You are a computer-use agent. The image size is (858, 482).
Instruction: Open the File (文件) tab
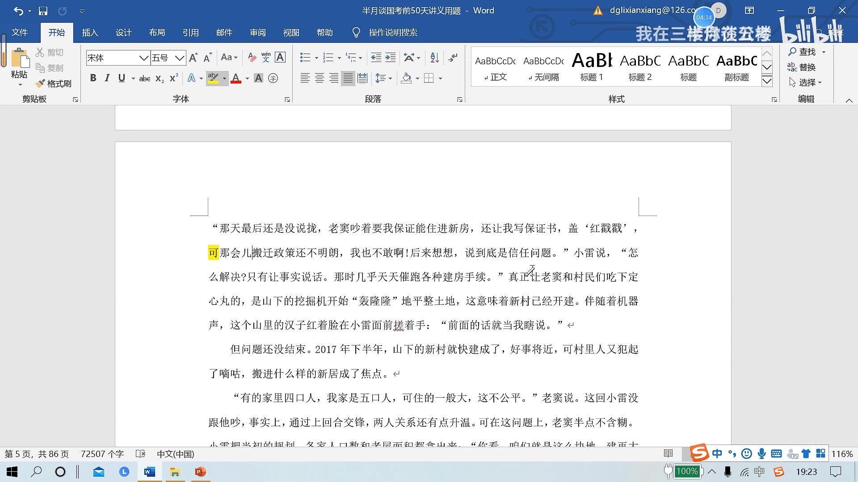(20, 33)
